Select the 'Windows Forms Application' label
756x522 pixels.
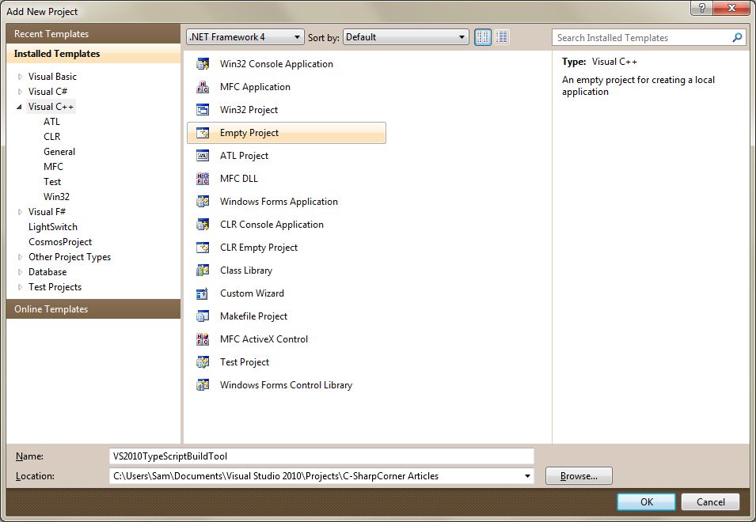pyautogui.click(x=279, y=202)
